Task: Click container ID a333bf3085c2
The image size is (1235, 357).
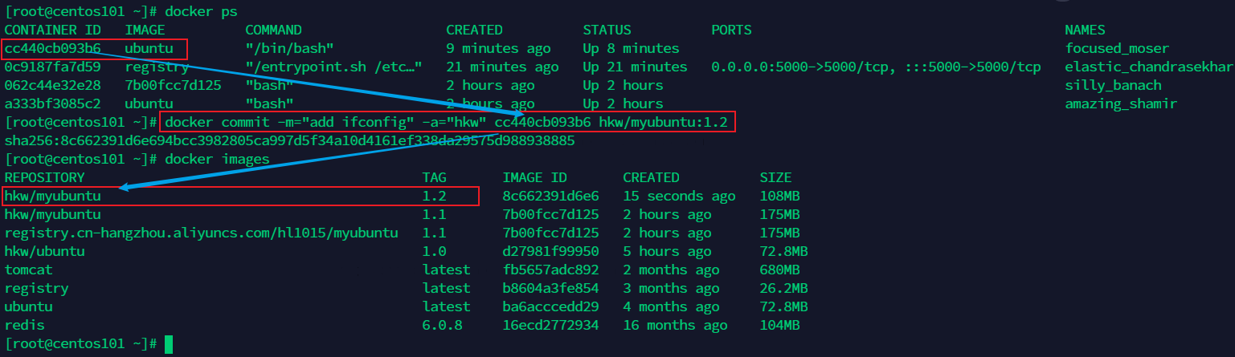Action: click(52, 103)
